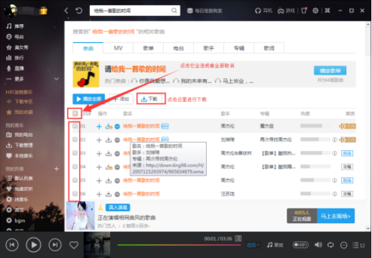Click MV badge on song 01
Viewport: 372px width, 258px height.
click(165, 126)
